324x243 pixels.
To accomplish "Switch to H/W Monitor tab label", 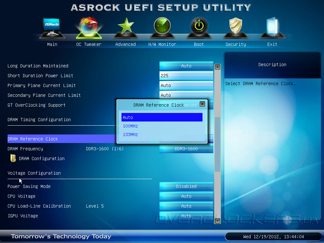I will (x=162, y=44).
